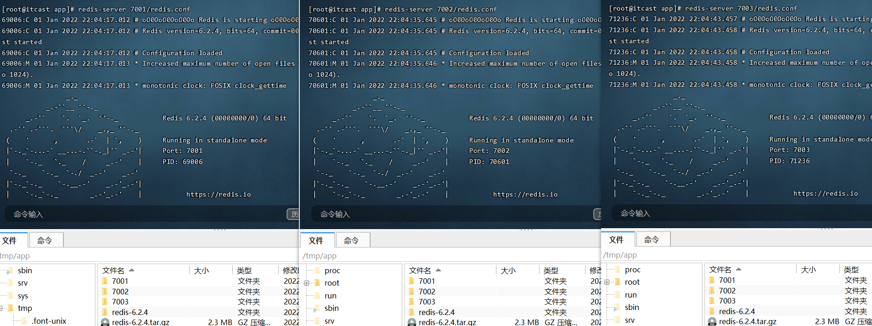Image resolution: width=872 pixels, height=326 pixels.
Task: Expand the root node in middle tree
Action: (x=306, y=283)
